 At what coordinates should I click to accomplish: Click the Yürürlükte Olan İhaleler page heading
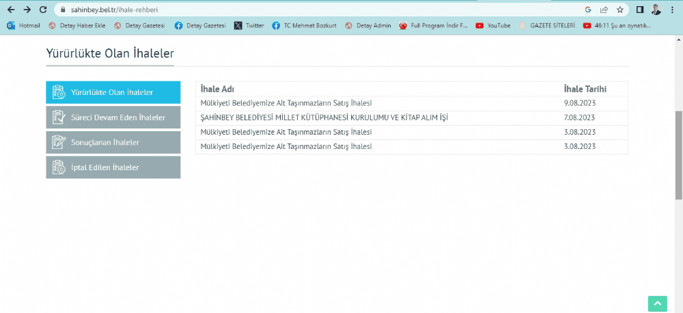[110, 53]
